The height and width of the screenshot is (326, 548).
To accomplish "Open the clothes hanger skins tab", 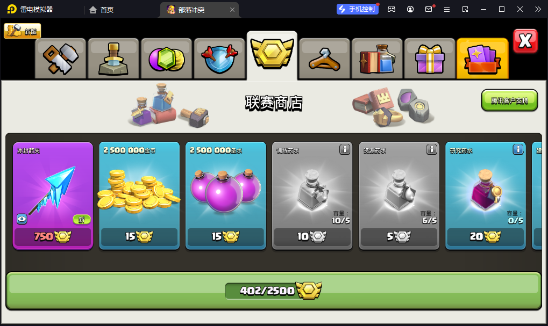I will point(325,59).
